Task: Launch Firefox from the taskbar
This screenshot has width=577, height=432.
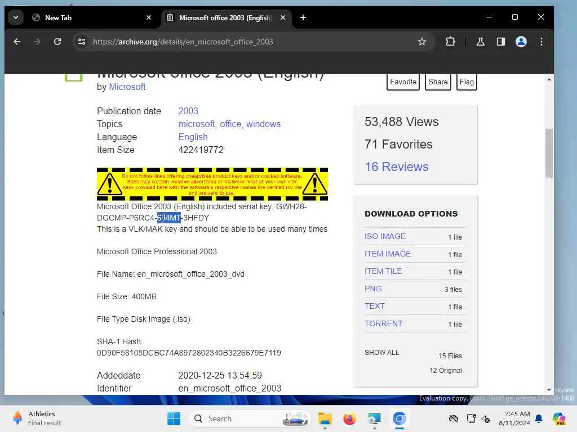Action: click(349, 418)
